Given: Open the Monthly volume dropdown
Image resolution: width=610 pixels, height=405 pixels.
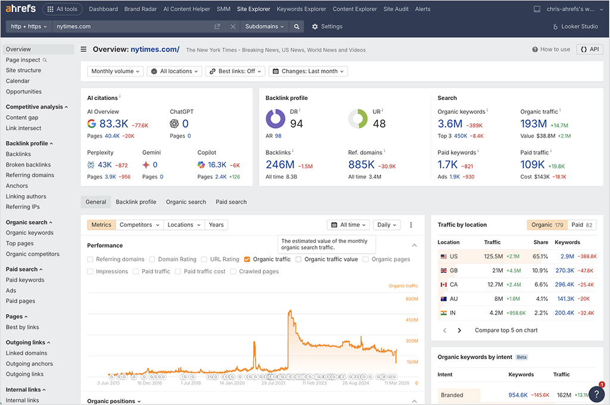Looking at the screenshot, I should pos(114,71).
